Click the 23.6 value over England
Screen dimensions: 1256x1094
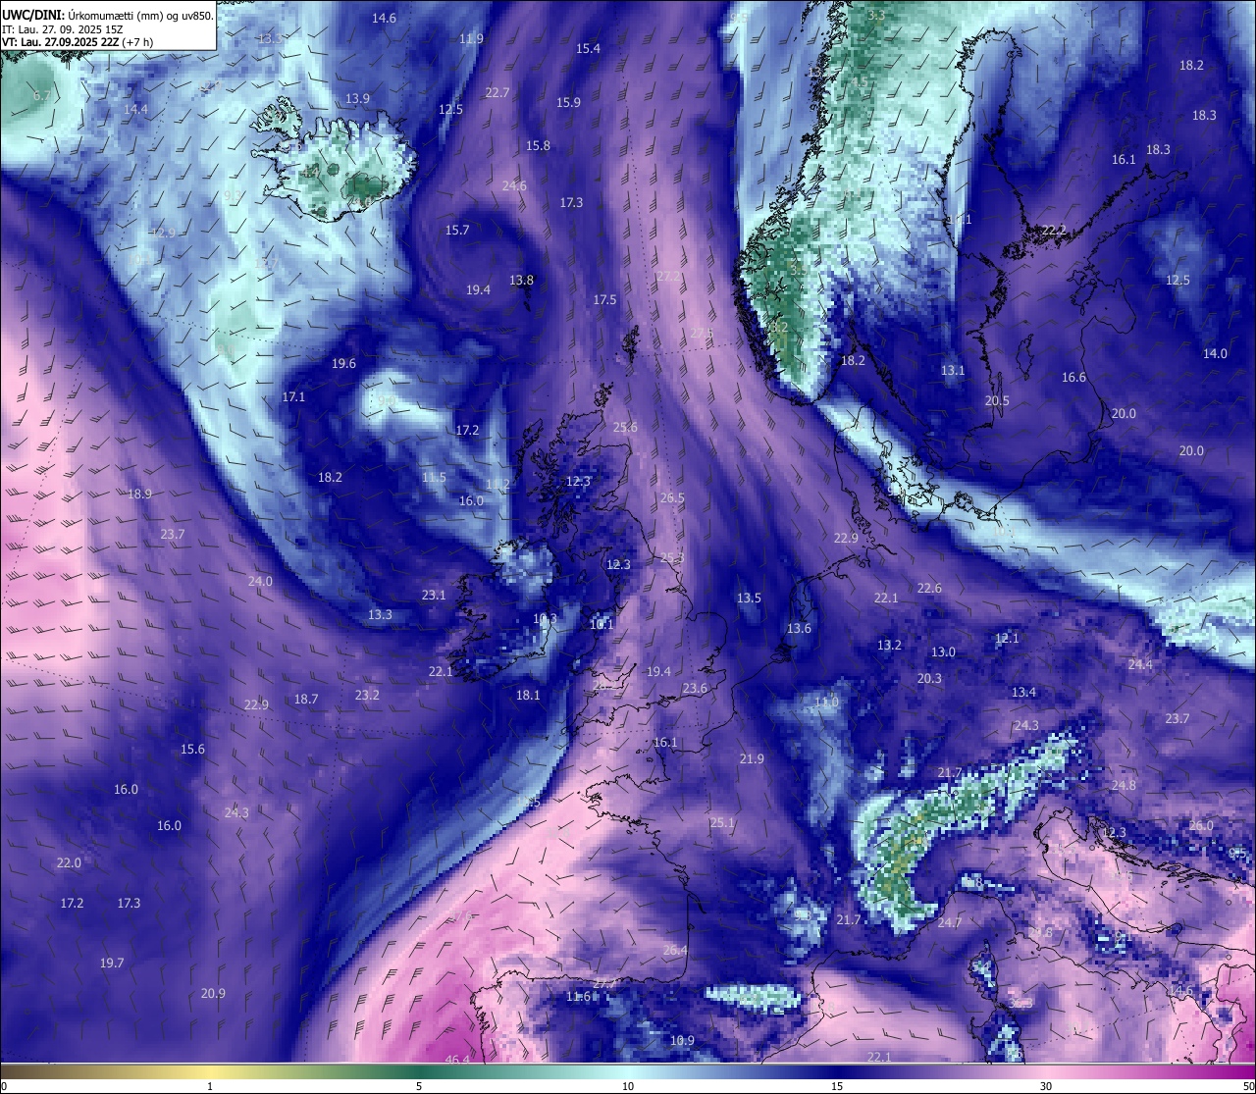coord(695,689)
